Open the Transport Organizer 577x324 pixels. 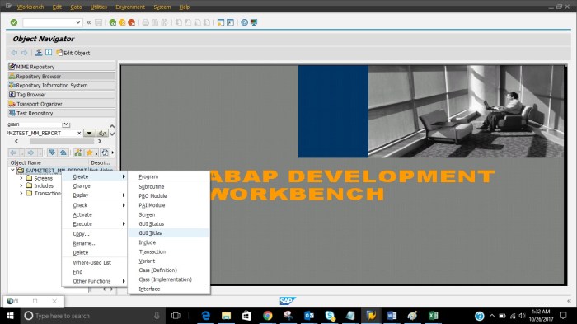coord(61,104)
